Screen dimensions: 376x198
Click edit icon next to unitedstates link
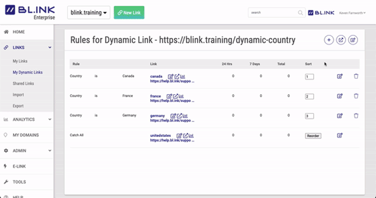[179, 136]
